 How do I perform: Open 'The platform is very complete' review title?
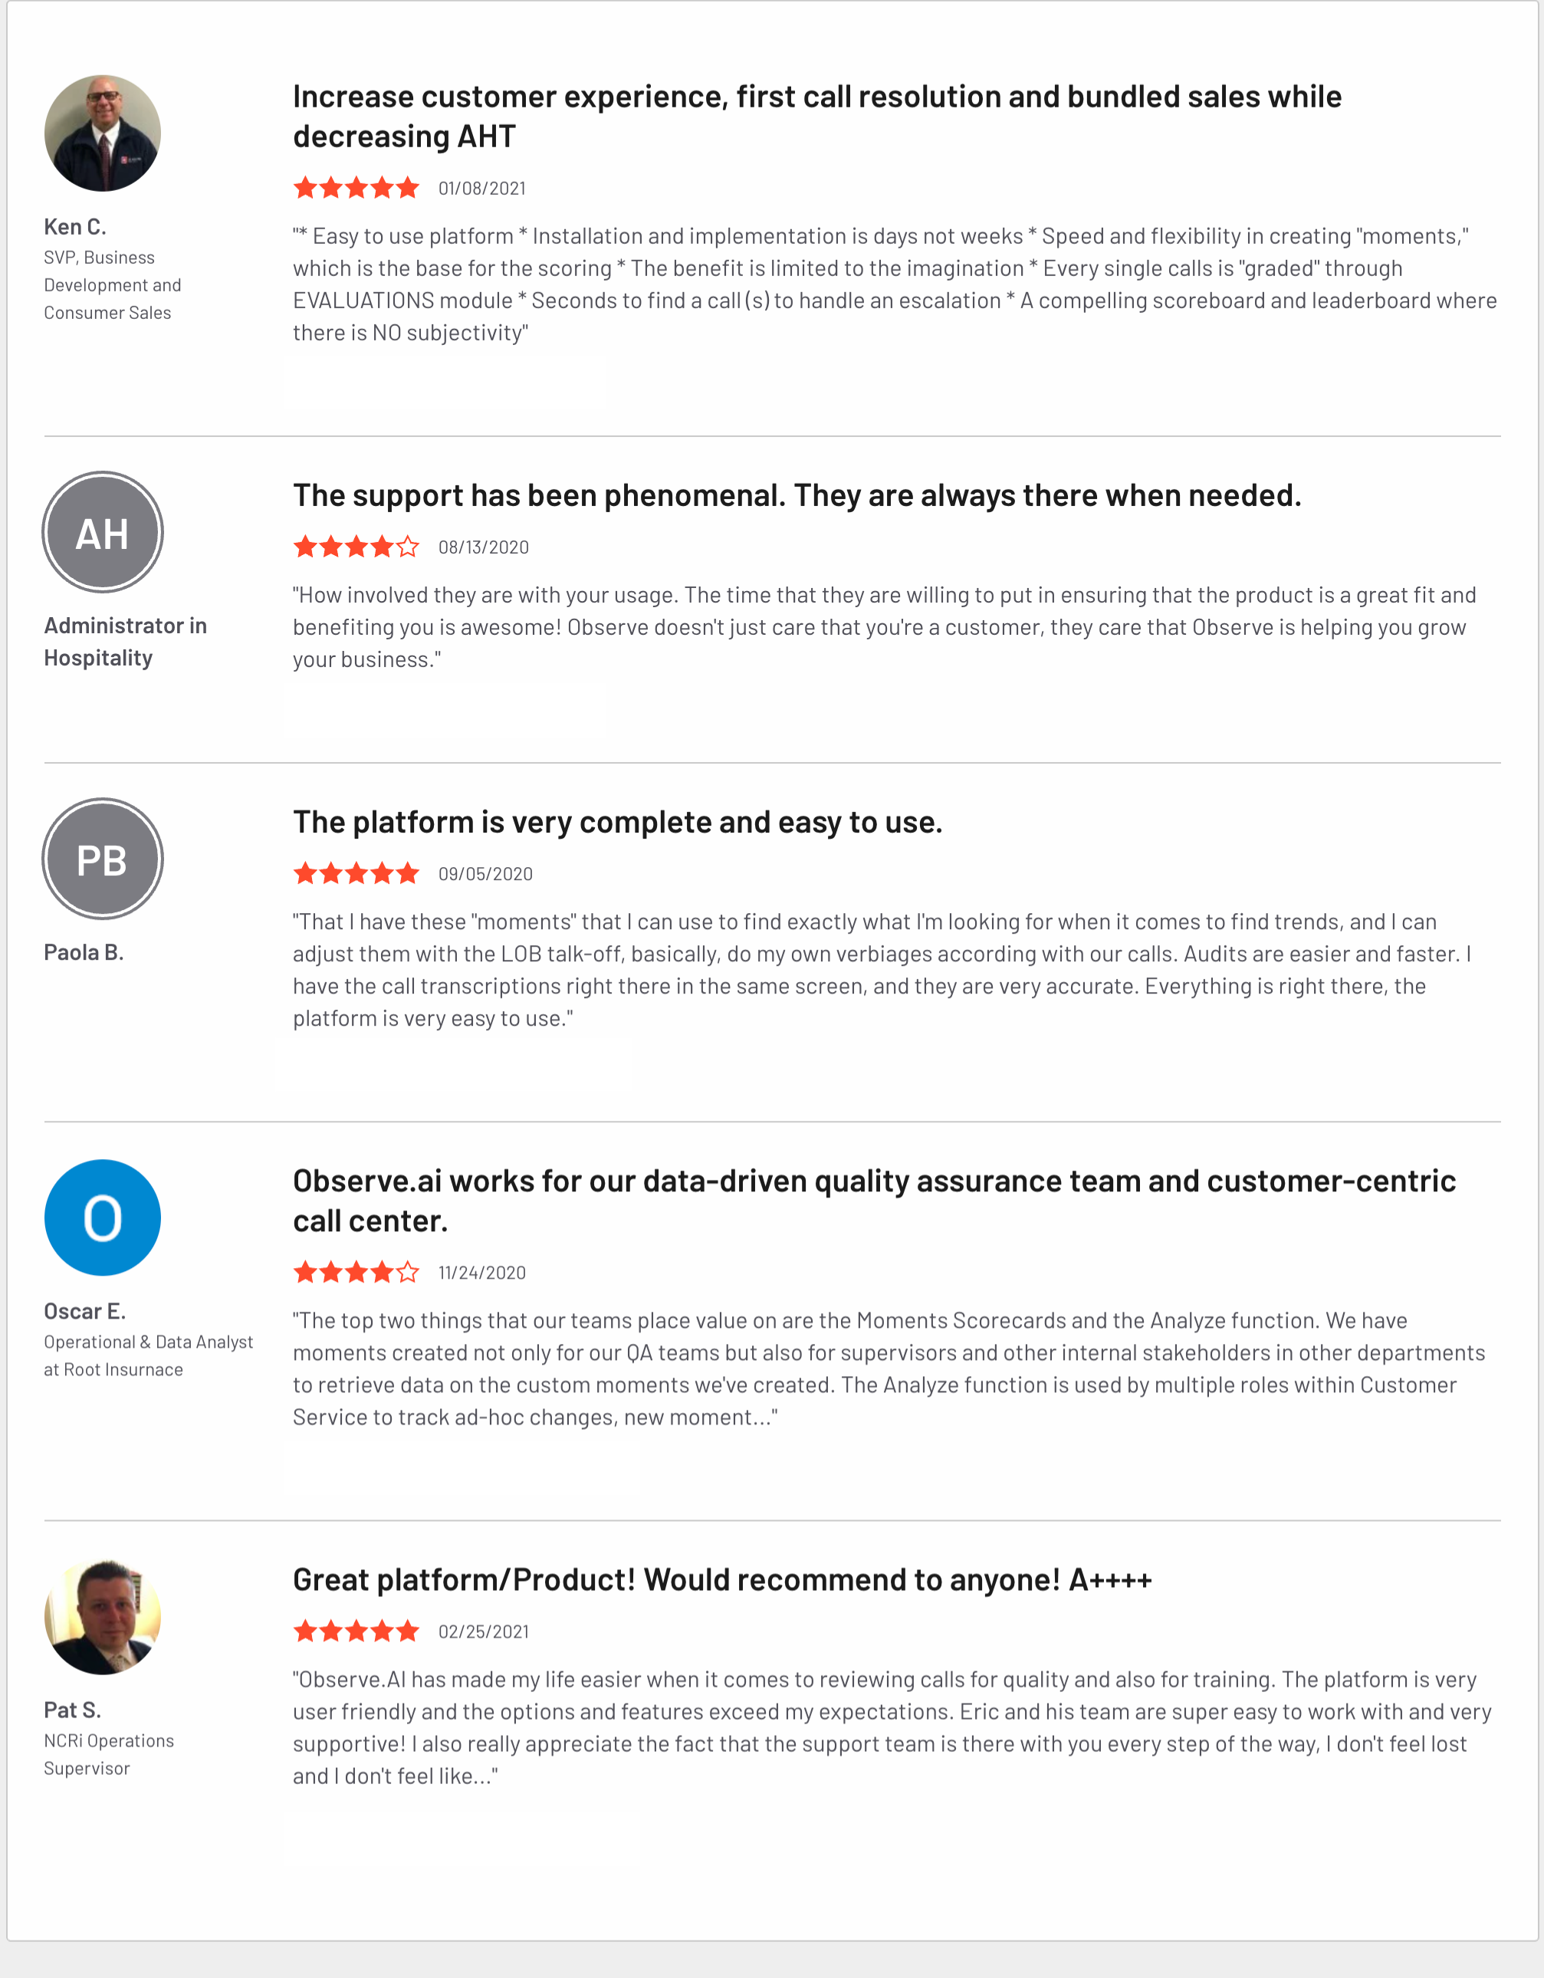coord(618,823)
